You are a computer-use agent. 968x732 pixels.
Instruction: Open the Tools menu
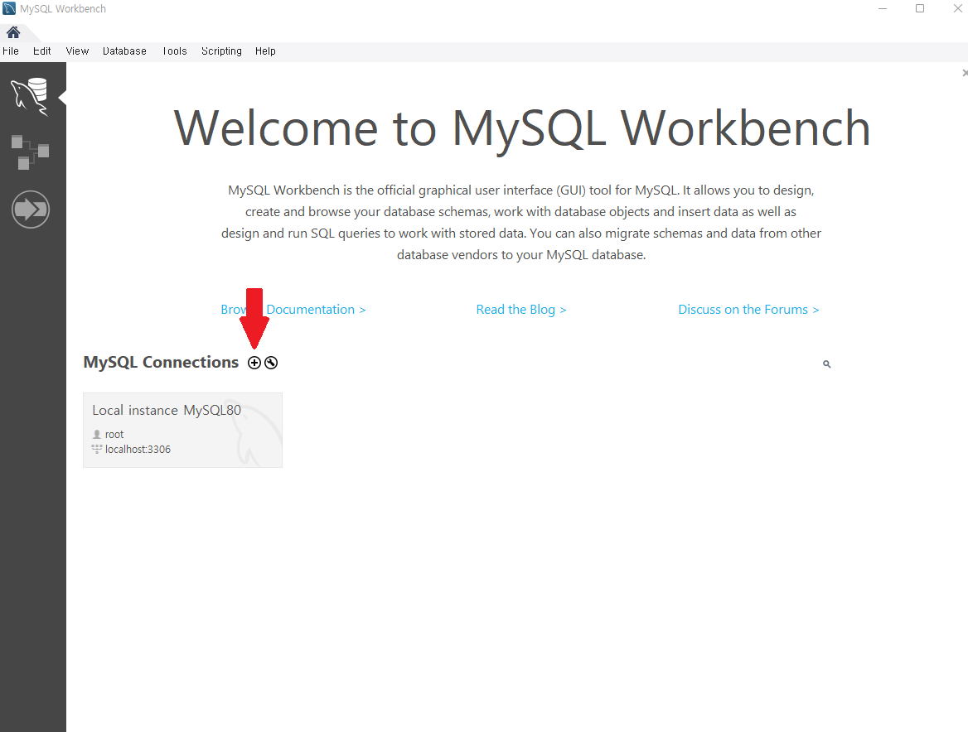175,51
